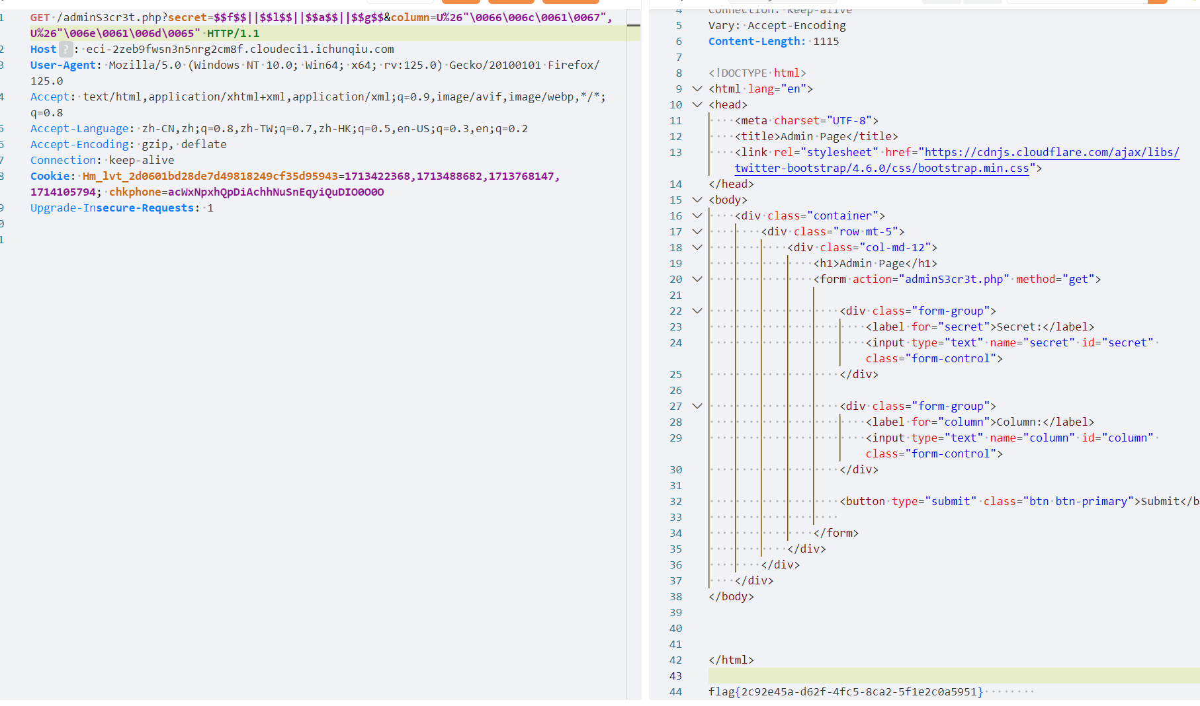Click line number 21 in response gutter
This screenshot has height=706, width=1200.
[x=675, y=295]
